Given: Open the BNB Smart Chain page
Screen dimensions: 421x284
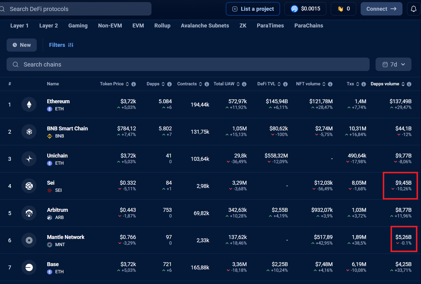Looking at the screenshot, I should (x=67, y=129).
